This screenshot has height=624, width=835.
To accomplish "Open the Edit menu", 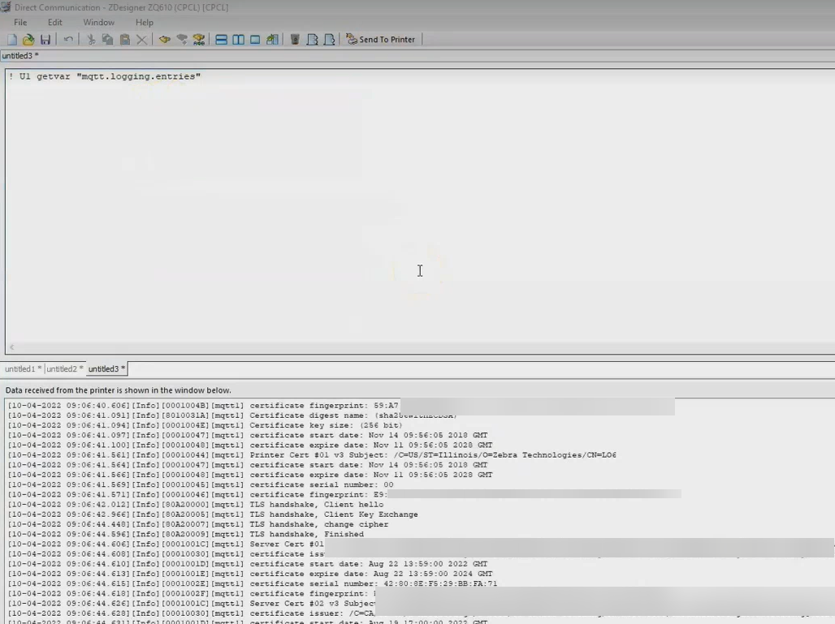I will coord(54,23).
